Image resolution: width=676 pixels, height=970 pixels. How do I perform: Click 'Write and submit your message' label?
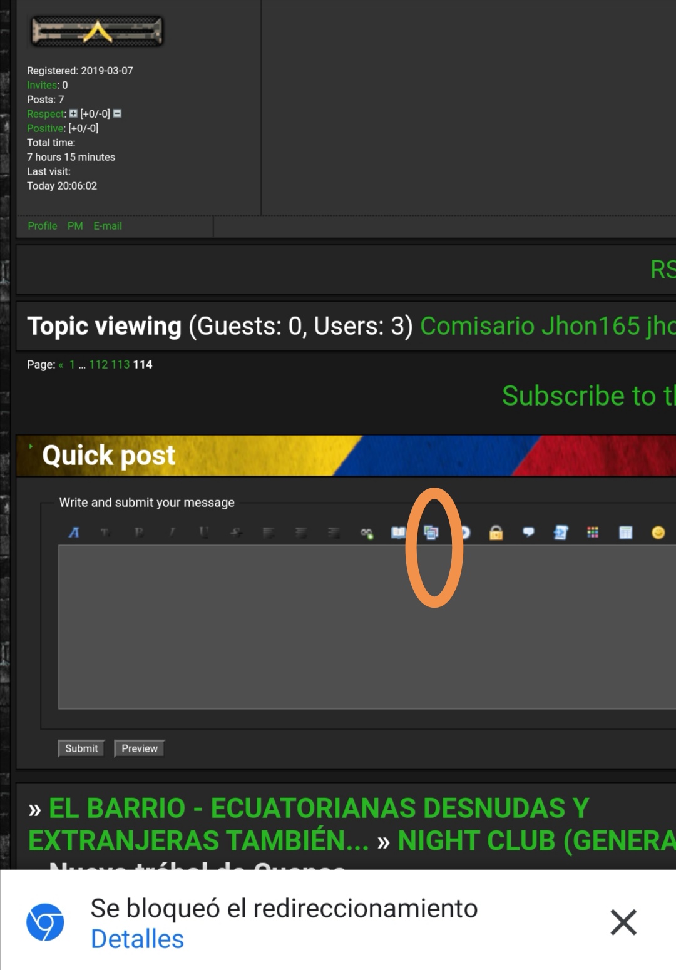146,503
